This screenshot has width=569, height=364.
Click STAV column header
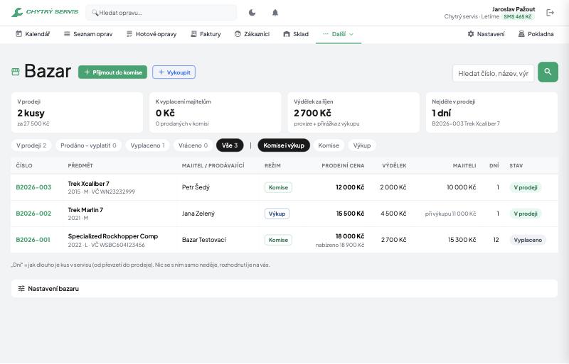516,165
